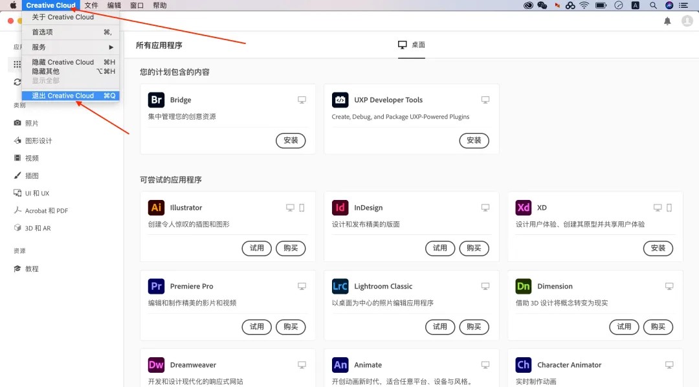699x387 pixels.
Task: Start Illustrator trial with 试用
Action: pos(257,249)
